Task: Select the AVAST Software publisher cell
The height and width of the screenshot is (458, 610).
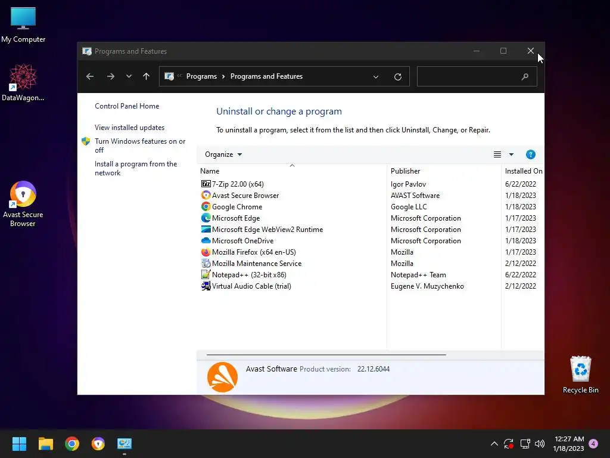Action: pos(415,195)
